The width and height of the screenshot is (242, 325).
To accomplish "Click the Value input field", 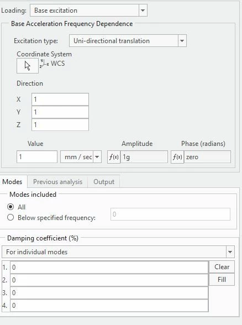I will coord(37,157).
